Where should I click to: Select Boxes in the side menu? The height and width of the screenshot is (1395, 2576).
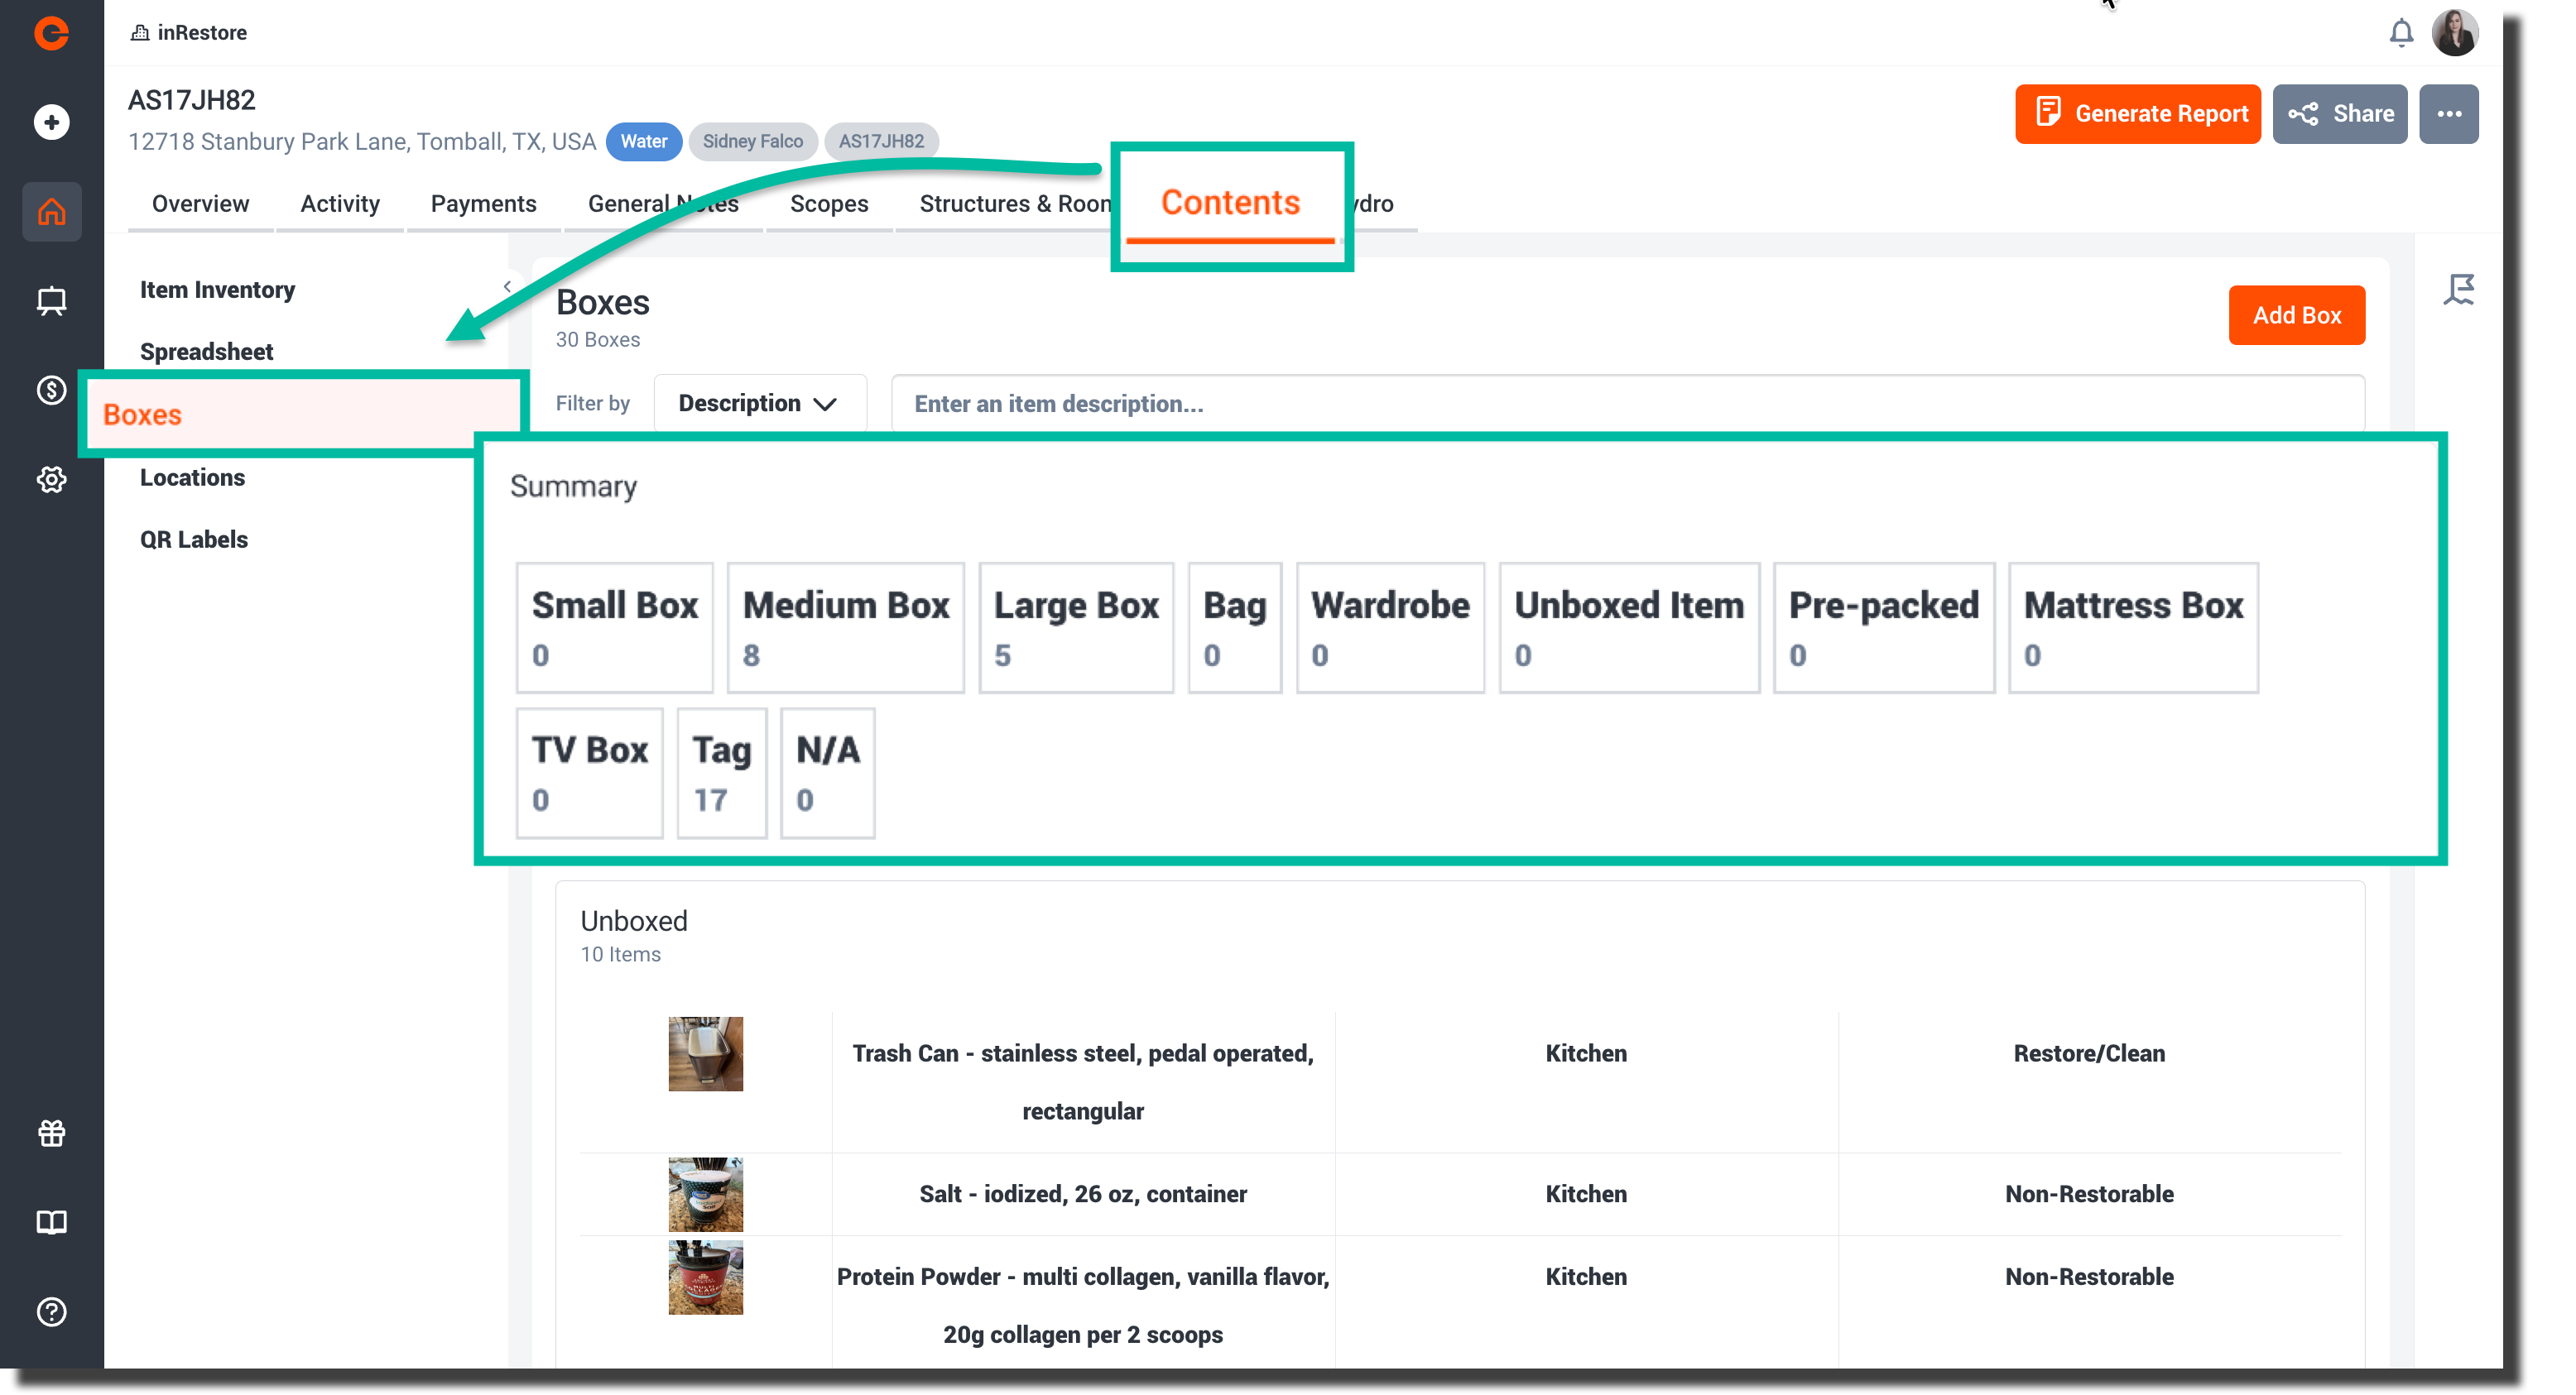point(304,415)
